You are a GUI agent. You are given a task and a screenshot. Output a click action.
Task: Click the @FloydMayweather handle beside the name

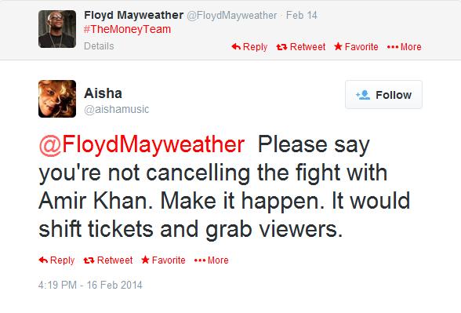pyautogui.click(x=232, y=16)
